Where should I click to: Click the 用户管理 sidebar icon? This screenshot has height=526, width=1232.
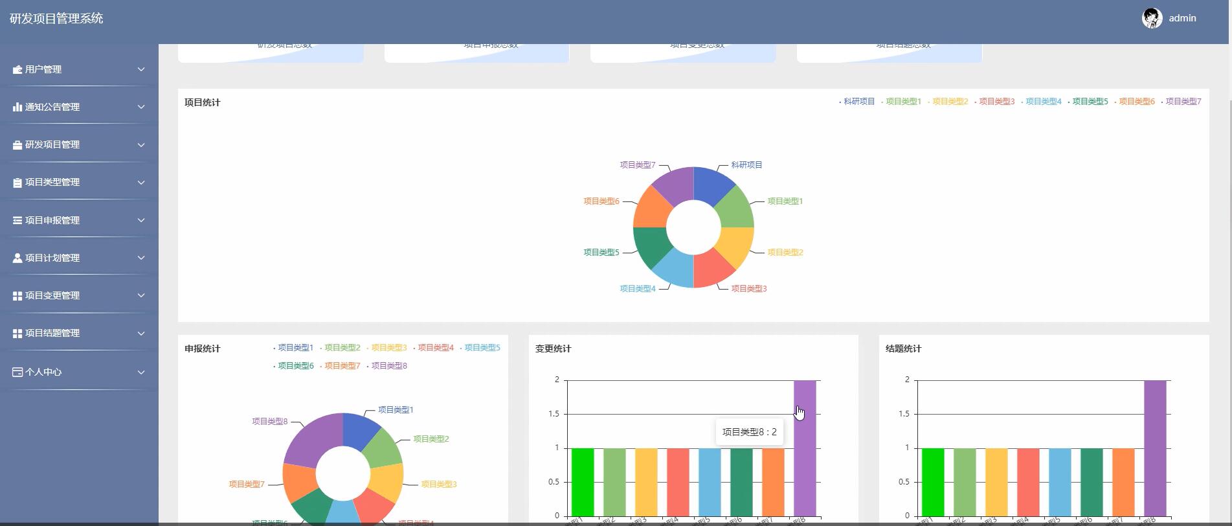(x=17, y=69)
